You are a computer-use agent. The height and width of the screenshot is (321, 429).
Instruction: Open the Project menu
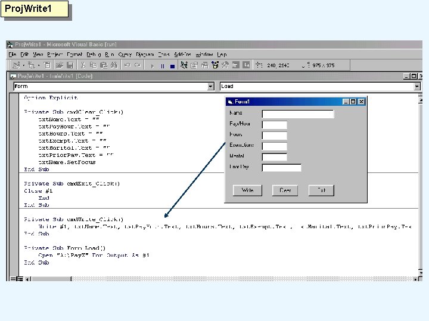55,54
